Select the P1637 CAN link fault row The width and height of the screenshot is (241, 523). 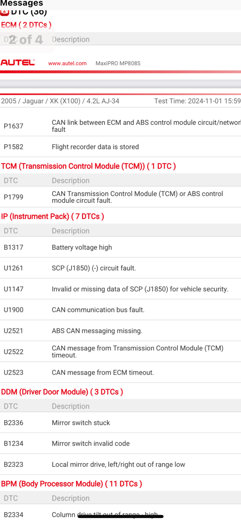pyautogui.click(x=120, y=126)
